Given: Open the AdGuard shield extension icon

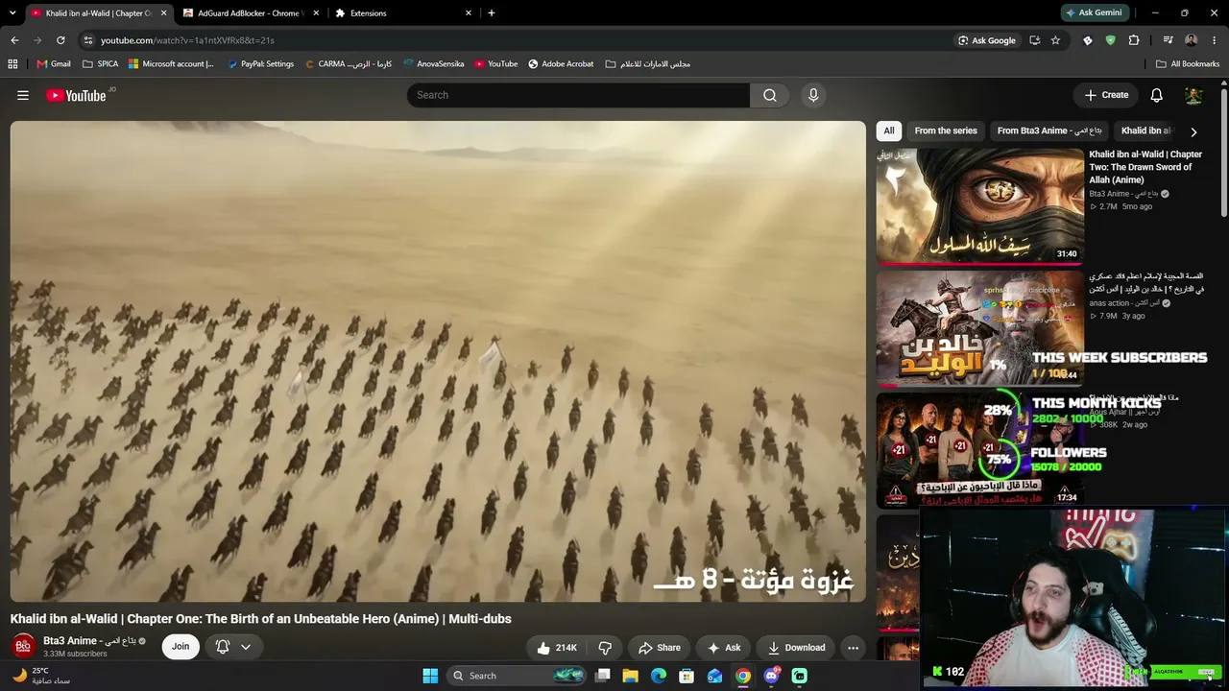Looking at the screenshot, I should [1111, 40].
